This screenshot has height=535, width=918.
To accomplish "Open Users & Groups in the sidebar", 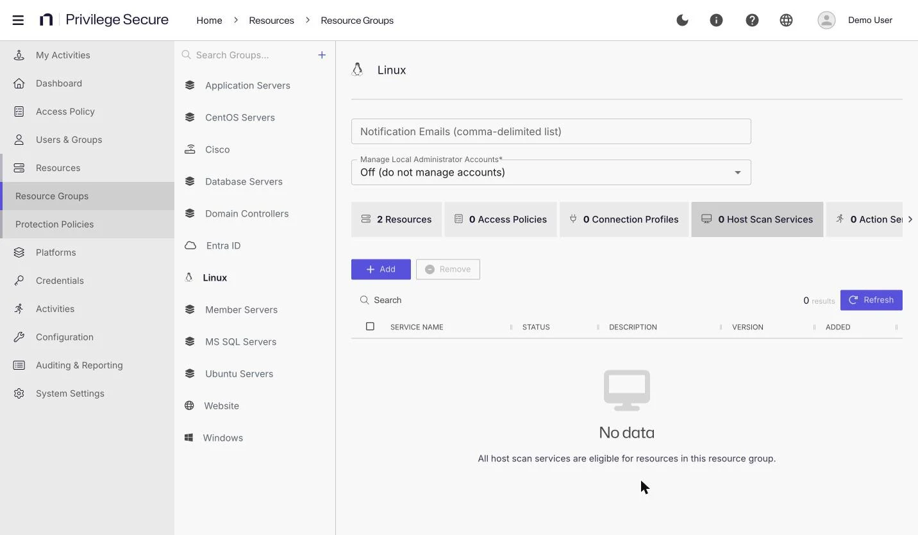I will click(87, 140).
